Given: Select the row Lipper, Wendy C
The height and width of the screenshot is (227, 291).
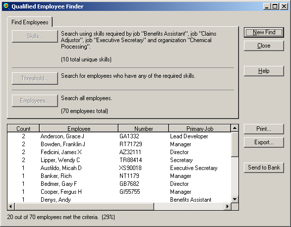Looking at the screenshot, I should point(119,160).
